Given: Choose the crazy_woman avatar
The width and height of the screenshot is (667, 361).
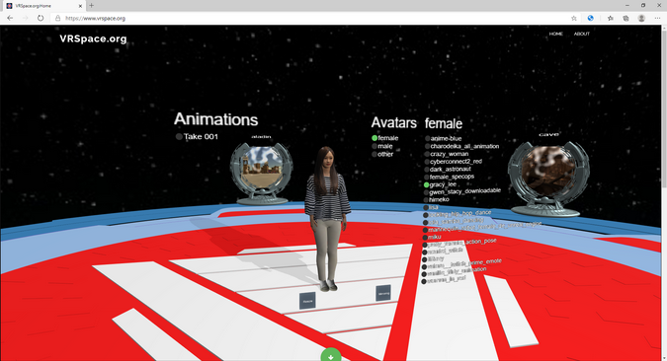Looking at the screenshot, I should pyautogui.click(x=447, y=154).
